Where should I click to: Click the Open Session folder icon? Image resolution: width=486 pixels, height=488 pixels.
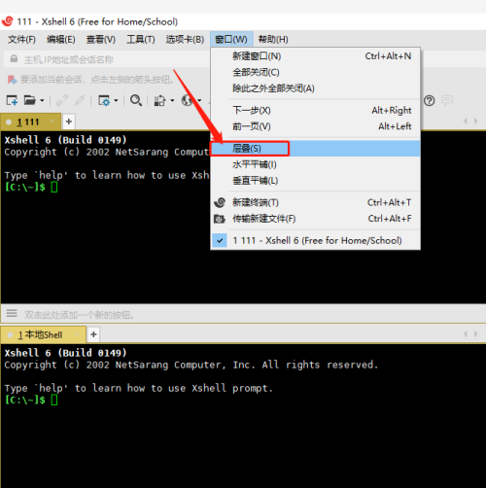(x=30, y=100)
